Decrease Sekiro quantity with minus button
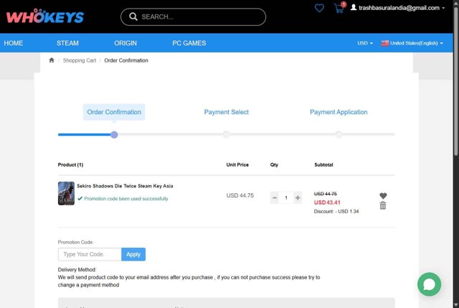Image resolution: width=459 pixels, height=308 pixels. tap(274, 198)
